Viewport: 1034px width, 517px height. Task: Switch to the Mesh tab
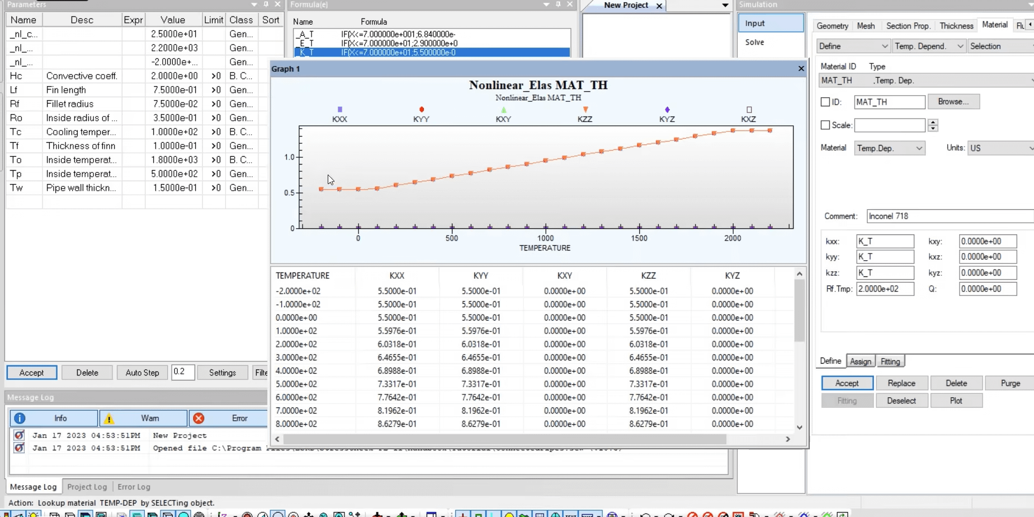click(x=866, y=26)
